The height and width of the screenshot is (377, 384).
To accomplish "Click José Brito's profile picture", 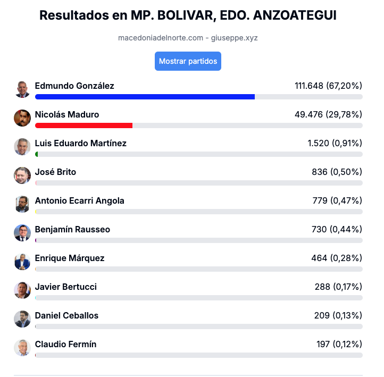I will point(22,175).
